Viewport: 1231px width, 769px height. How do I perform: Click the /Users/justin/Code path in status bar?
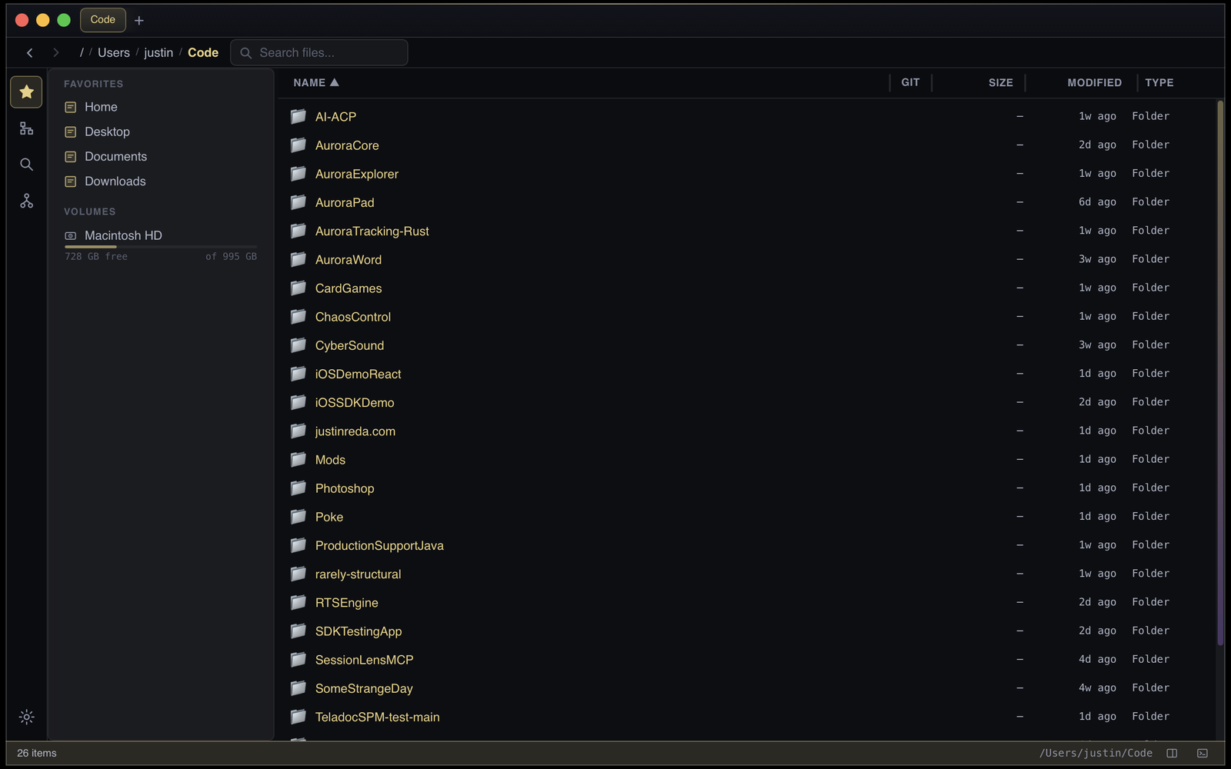tap(1096, 753)
